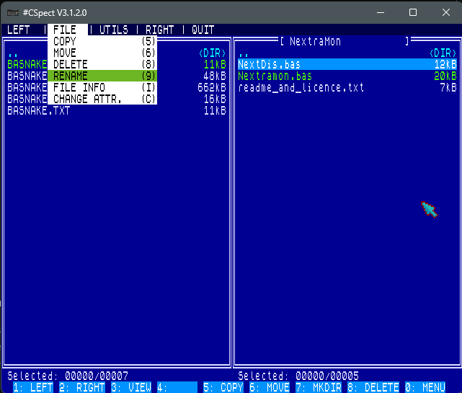The image size is (462, 393).
Task: Click the FILE menu heading
Action: click(68, 30)
